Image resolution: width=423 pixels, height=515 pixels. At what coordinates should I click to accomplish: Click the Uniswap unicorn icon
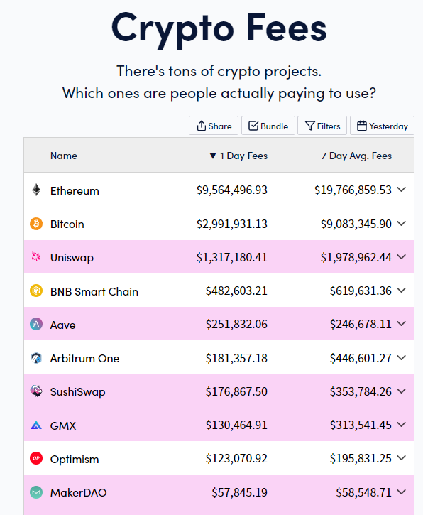pyautogui.click(x=36, y=256)
